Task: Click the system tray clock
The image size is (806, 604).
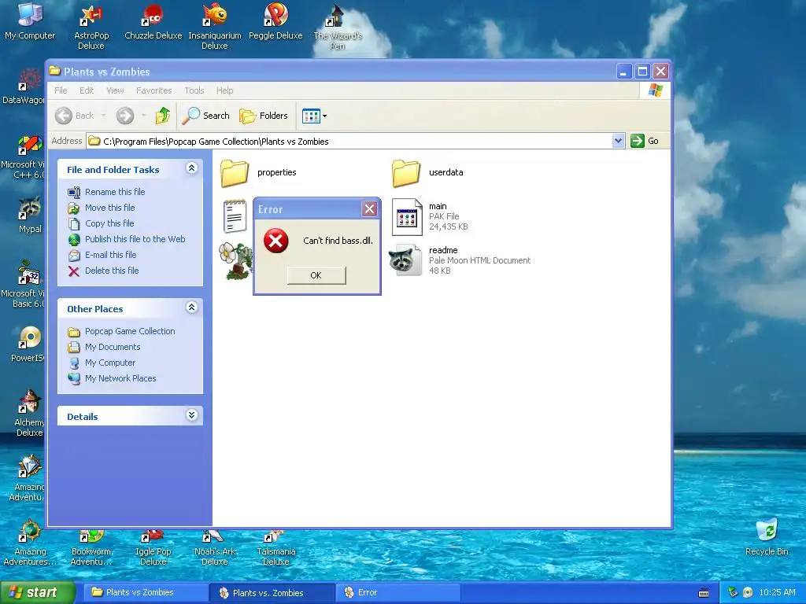Action: pyautogui.click(x=777, y=593)
